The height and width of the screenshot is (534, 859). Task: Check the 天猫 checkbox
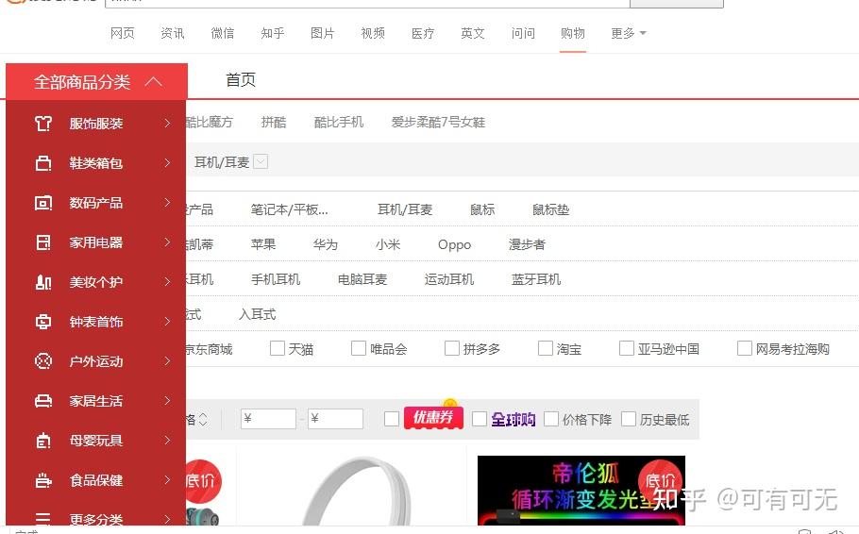pos(278,348)
